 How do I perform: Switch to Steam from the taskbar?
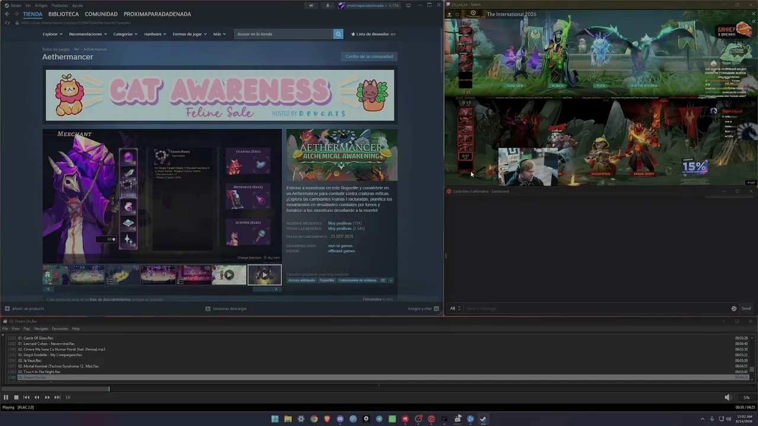[483, 419]
